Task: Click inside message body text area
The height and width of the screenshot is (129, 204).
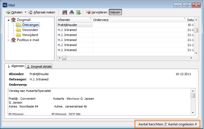Action: 99,102
